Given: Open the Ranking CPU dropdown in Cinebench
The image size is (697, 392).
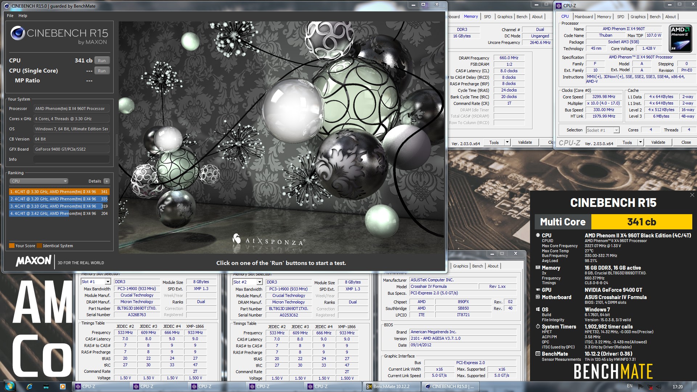Looking at the screenshot, I should tap(38, 181).
